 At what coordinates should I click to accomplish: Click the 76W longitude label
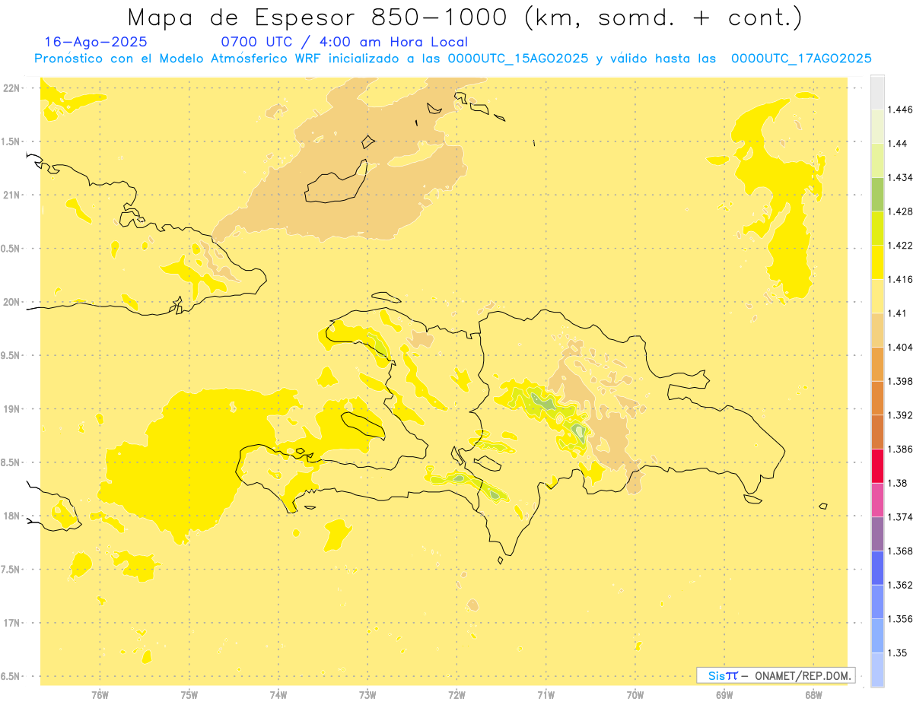100,695
